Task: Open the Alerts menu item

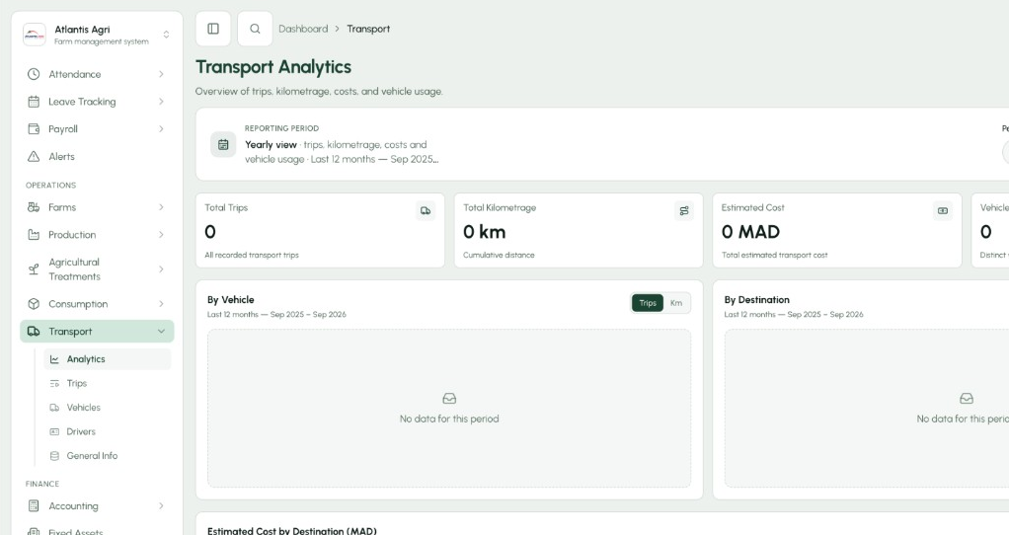Action: coord(97,156)
